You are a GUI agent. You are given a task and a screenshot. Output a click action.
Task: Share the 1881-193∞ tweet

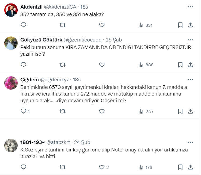(191, 167)
